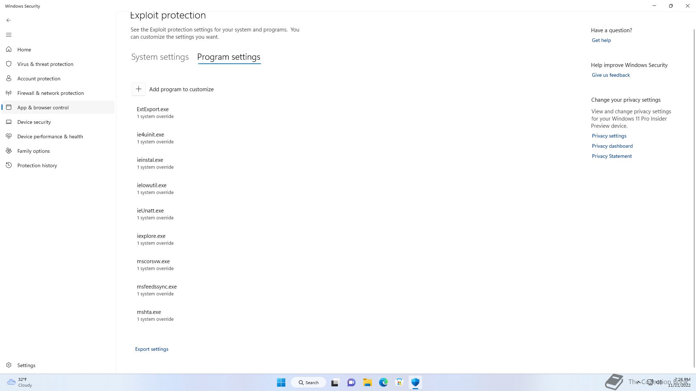Click the Windows Security taskbar icon
The height and width of the screenshot is (391, 696).
[x=415, y=382]
